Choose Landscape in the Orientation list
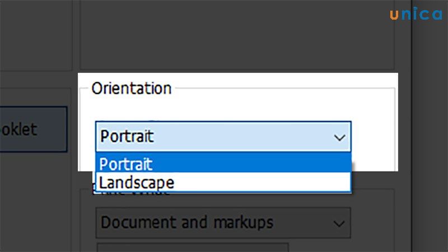 click(x=137, y=182)
